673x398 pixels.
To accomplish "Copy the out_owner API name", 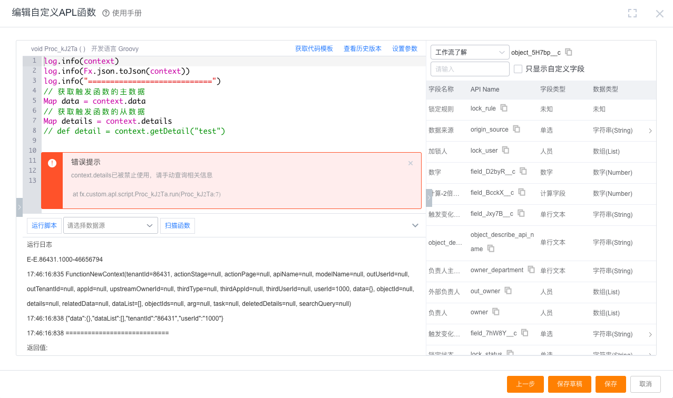I will (508, 291).
